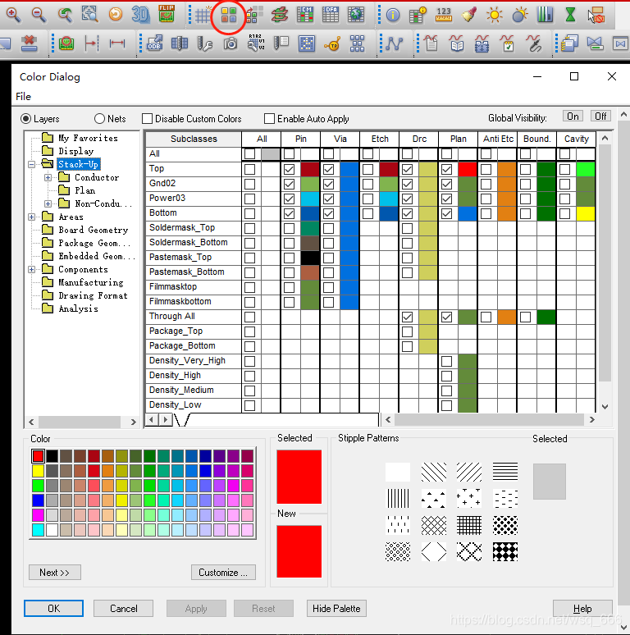630x635 pixels.
Task: Click the connected-nodes polyline icon
Action: point(394,43)
